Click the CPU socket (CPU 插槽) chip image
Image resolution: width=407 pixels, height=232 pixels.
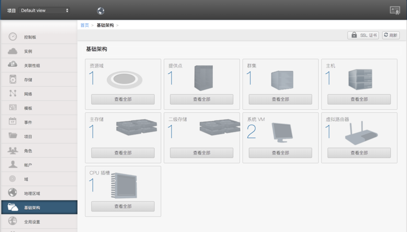(x=124, y=186)
